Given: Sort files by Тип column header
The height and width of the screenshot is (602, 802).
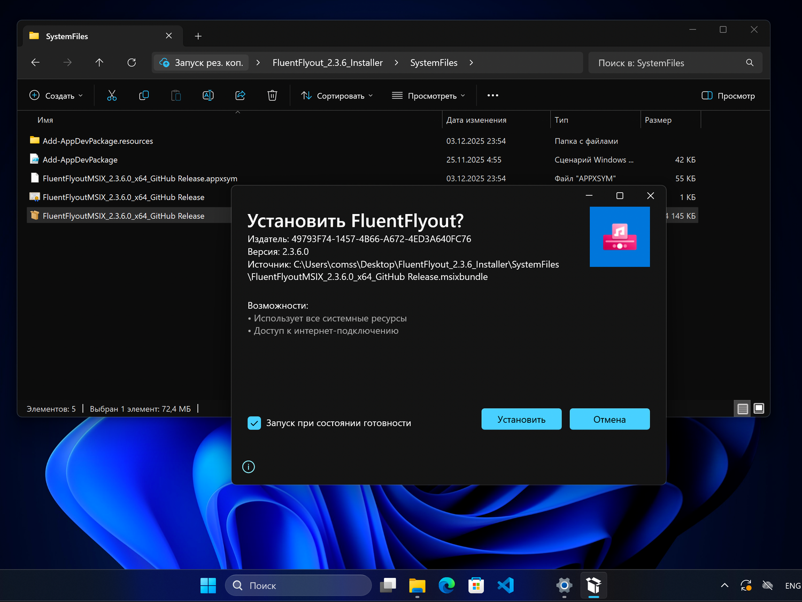Looking at the screenshot, I should coord(561,120).
